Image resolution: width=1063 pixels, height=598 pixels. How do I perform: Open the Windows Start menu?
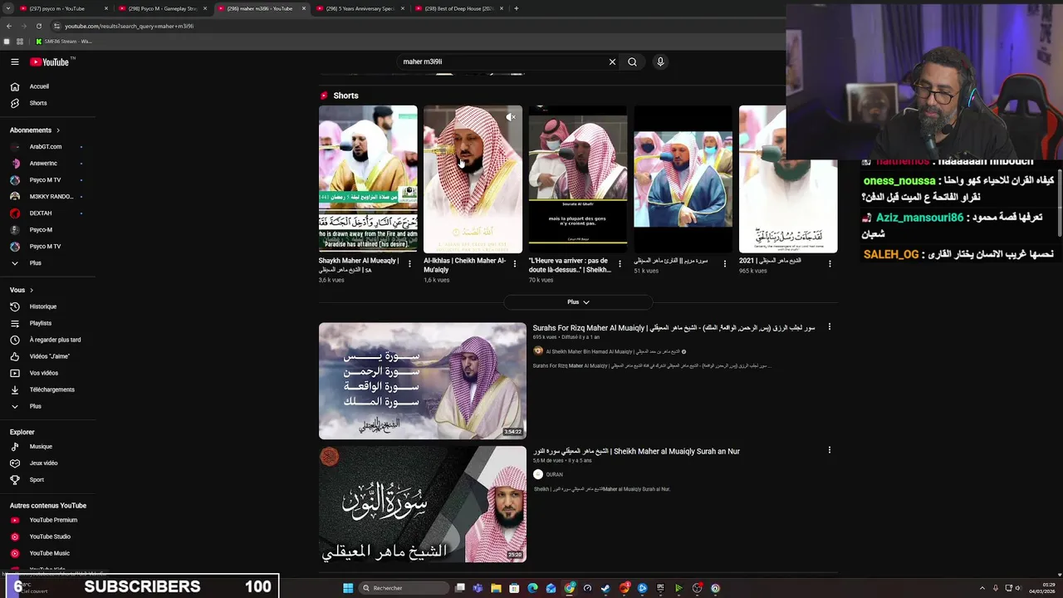click(x=348, y=588)
